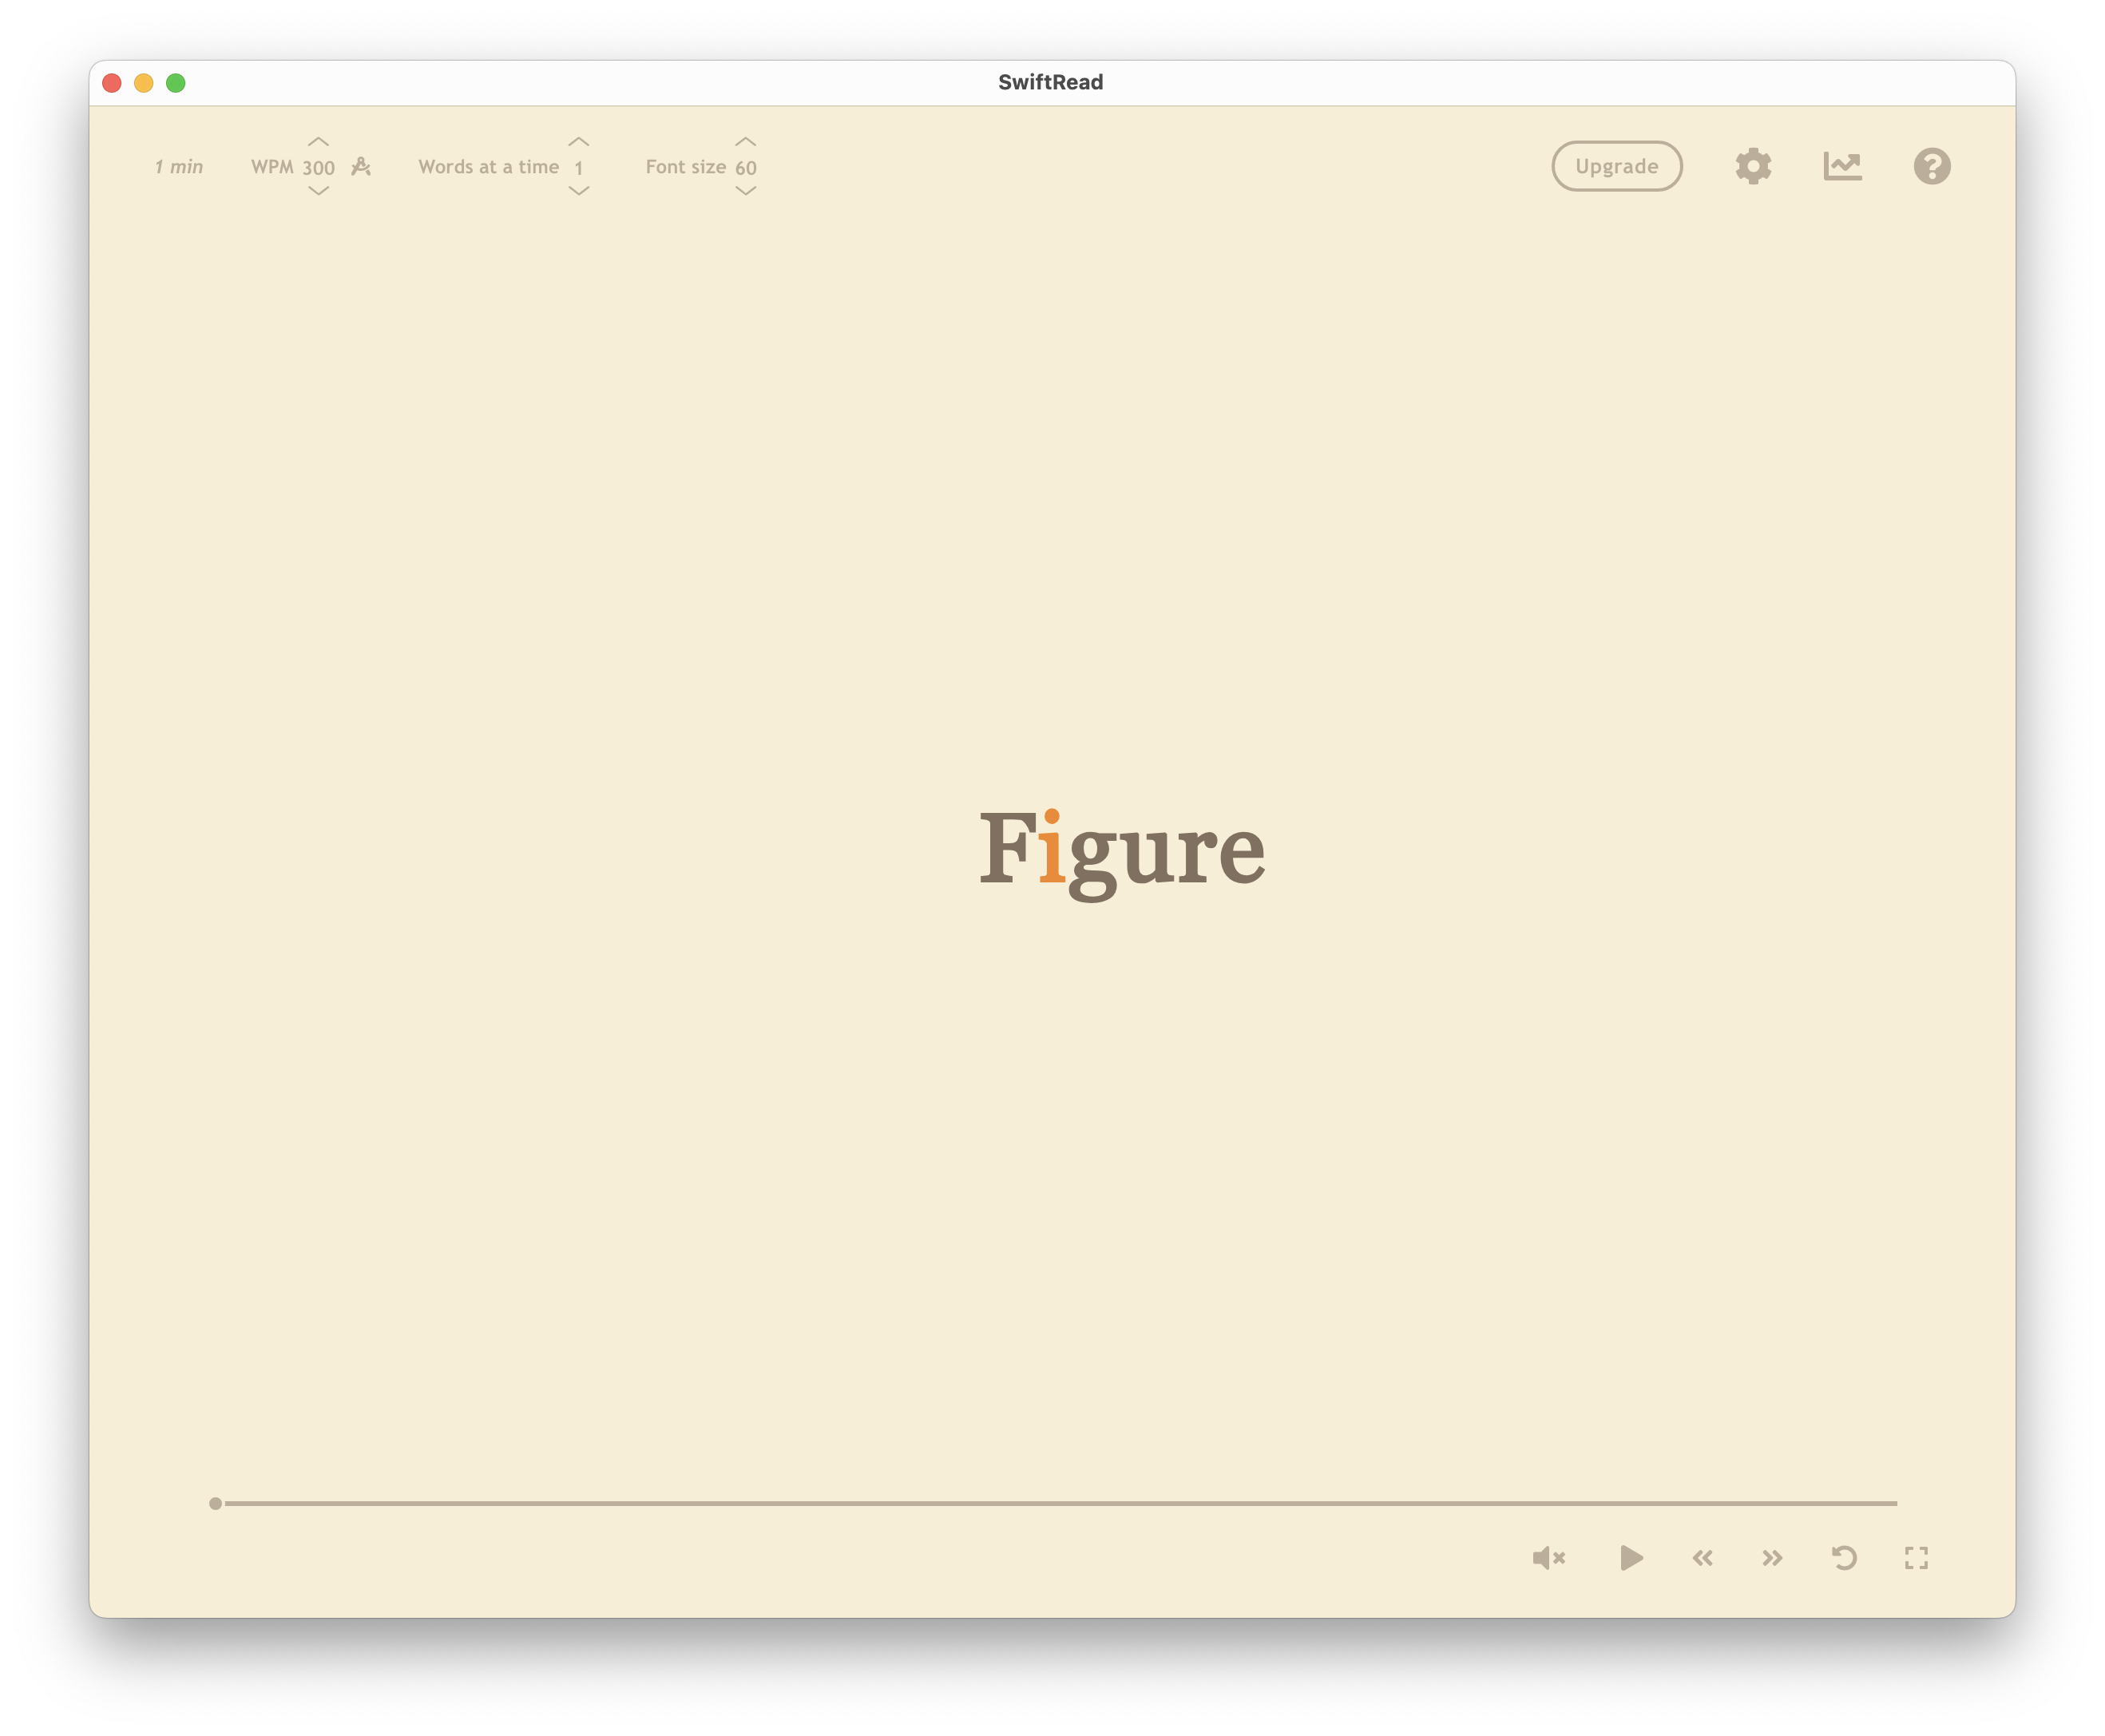The image size is (2105, 1736).
Task: Increase font size with the up chevron
Action: tap(745, 142)
